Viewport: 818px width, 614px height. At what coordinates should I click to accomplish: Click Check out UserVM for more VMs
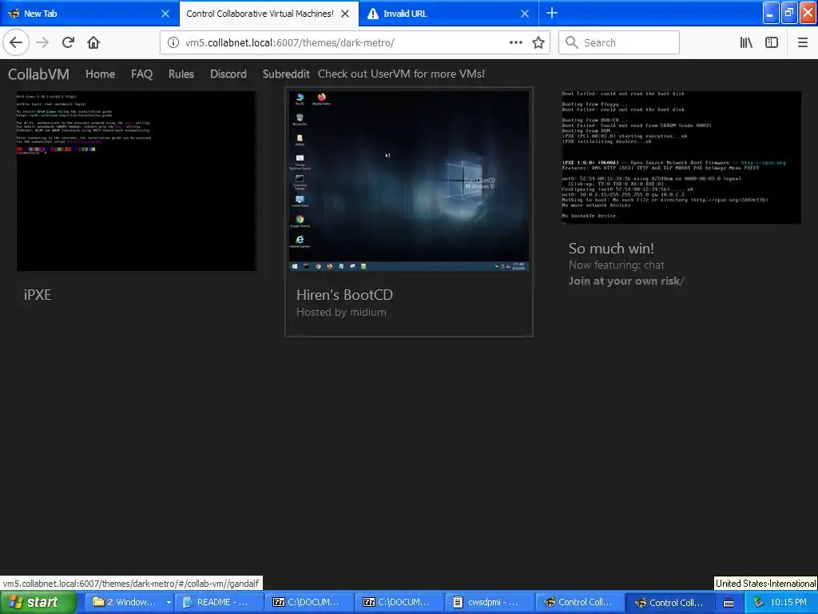point(401,74)
